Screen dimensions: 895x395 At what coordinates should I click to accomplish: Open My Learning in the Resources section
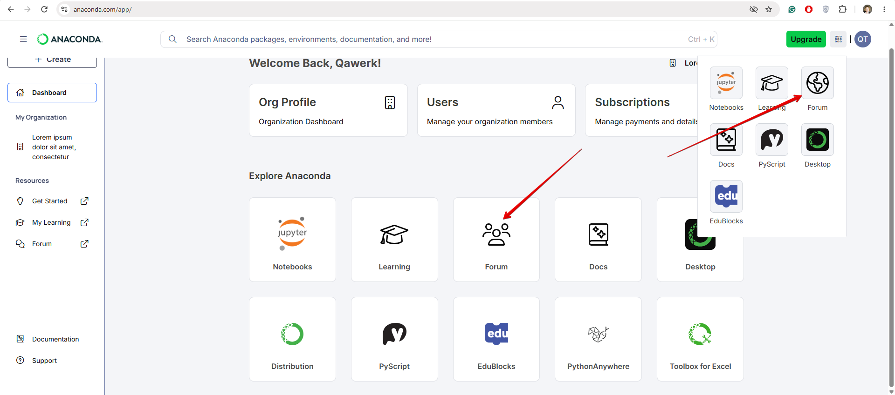pyautogui.click(x=52, y=222)
